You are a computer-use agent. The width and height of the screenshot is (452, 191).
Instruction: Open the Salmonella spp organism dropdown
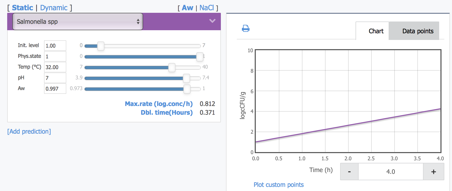tap(77, 22)
